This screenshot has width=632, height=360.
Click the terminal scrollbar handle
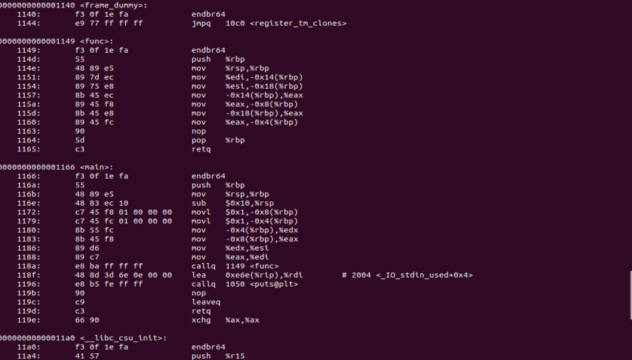click(x=631, y=295)
